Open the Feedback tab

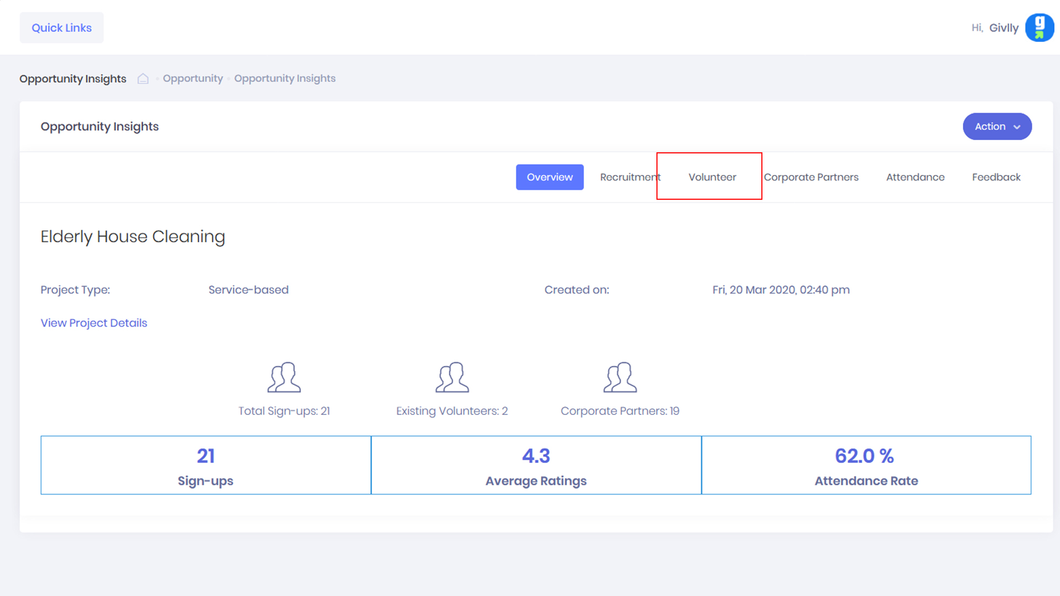coord(995,177)
